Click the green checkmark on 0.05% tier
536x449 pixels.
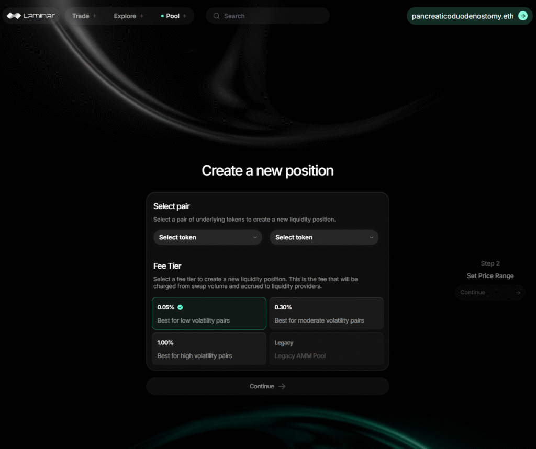click(180, 307)
